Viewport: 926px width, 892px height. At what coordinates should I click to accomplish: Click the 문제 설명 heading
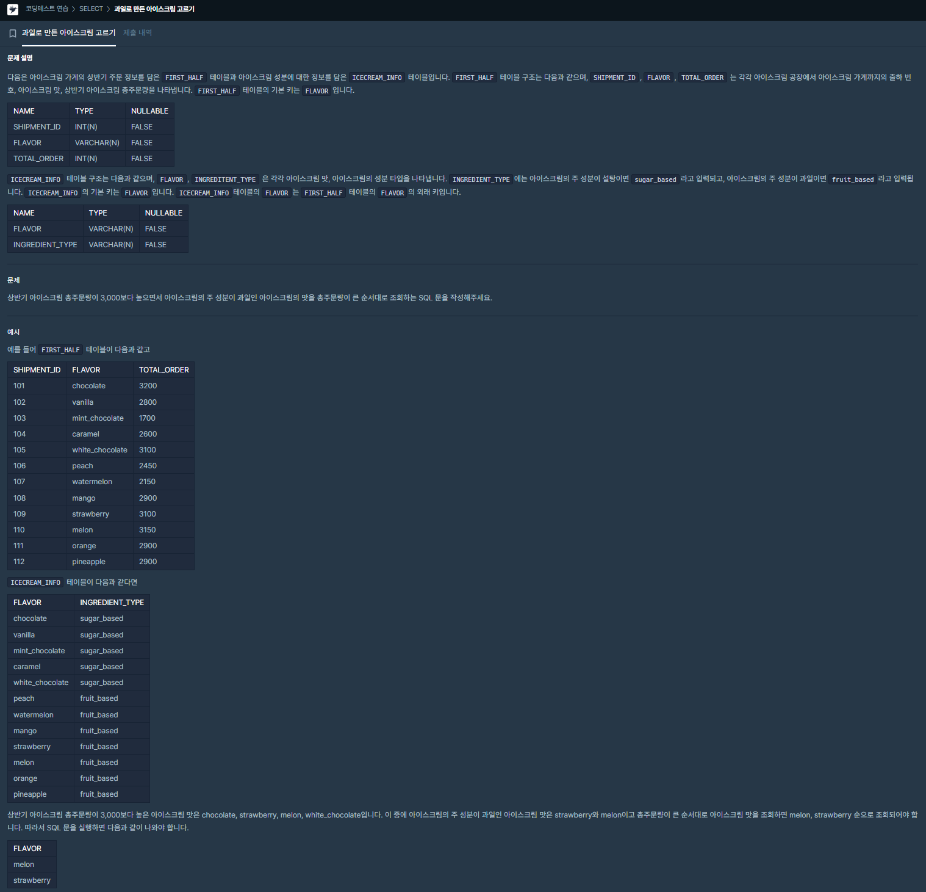(x=20, y=58)
